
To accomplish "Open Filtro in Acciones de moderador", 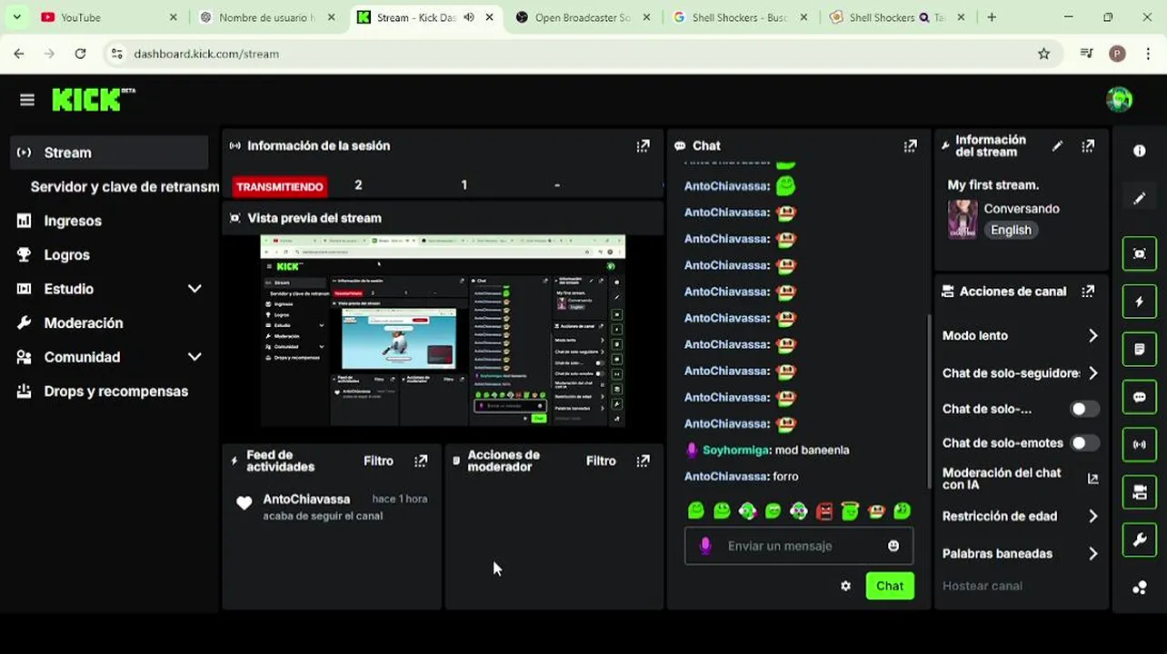I will click(x=601, y=461).
